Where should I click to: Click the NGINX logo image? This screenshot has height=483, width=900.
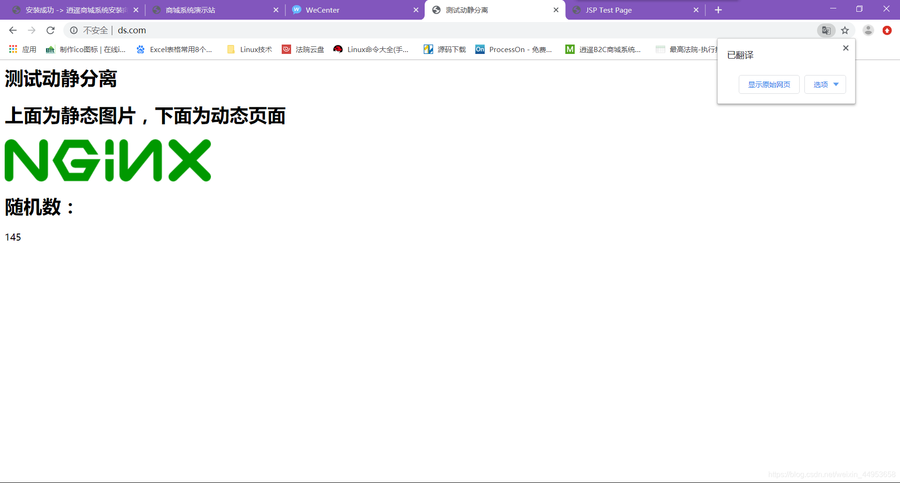pos(108,160)
